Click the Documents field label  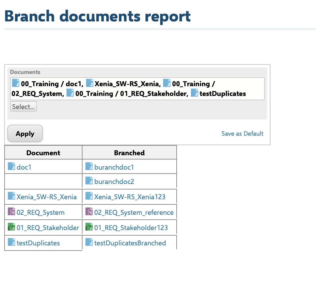click(25, 72)
